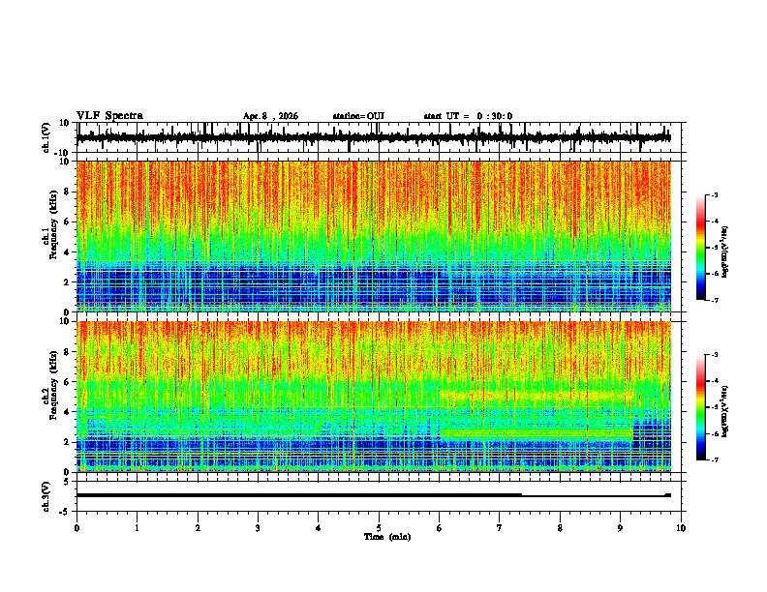Click the "ch.3(V)" waveform axis label
This screenshot has width=767, height=592.
click(46, 496)
